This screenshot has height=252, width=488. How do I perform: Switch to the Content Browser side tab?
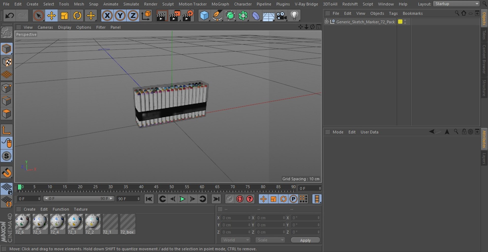(x=484, y=59)
